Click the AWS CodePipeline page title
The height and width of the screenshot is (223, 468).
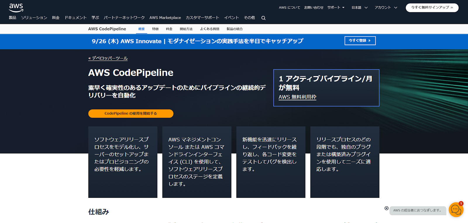click(x=131, y=72)
